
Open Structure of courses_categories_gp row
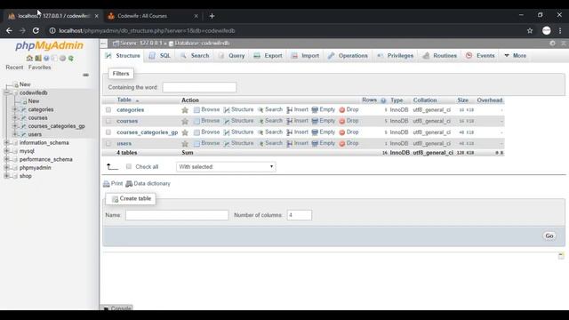click(238, 132)
